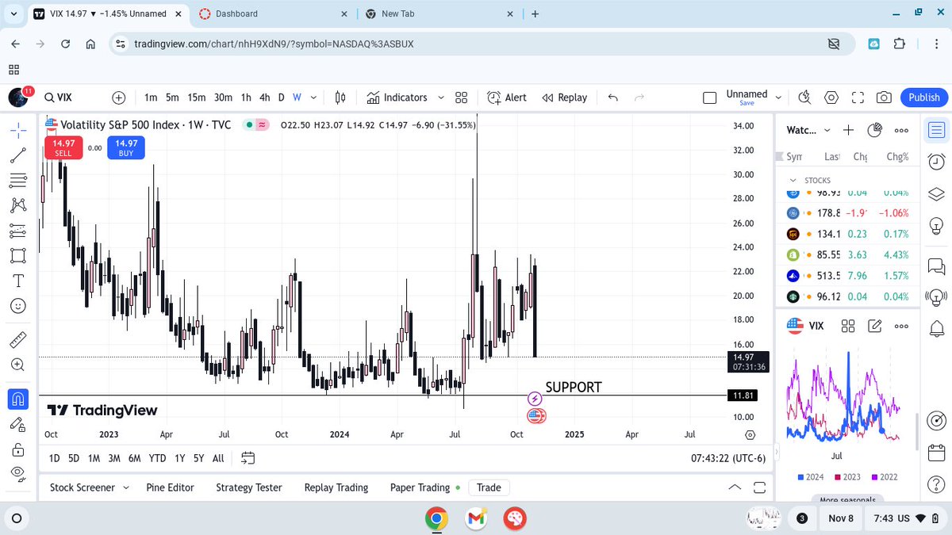
Task: Toggle magnet mode for drawings
Action: click(x=17, y=399)
